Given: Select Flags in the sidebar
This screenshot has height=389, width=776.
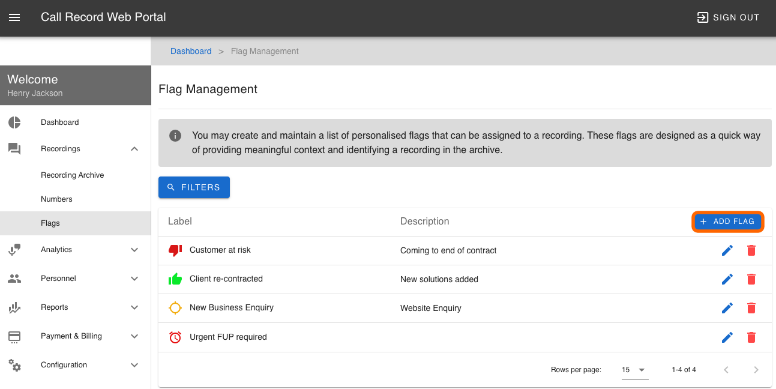Looking at the screenshot, I should 76,223.
